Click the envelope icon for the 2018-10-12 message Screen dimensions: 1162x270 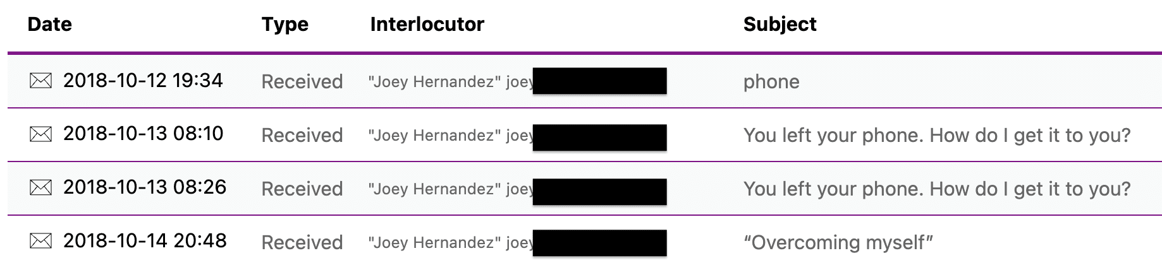click(40, 81)
